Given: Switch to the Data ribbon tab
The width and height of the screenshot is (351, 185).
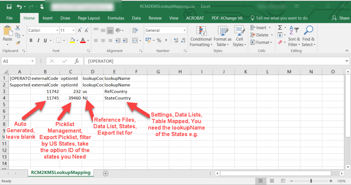Looking at the screenshot, I should [136, 18].
